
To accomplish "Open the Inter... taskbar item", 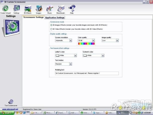I will [85, 113].
